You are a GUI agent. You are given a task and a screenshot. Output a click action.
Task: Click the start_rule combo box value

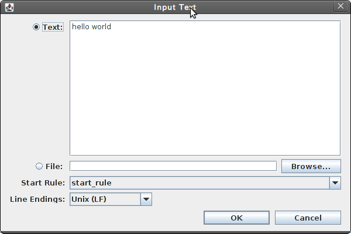point(199,183)
